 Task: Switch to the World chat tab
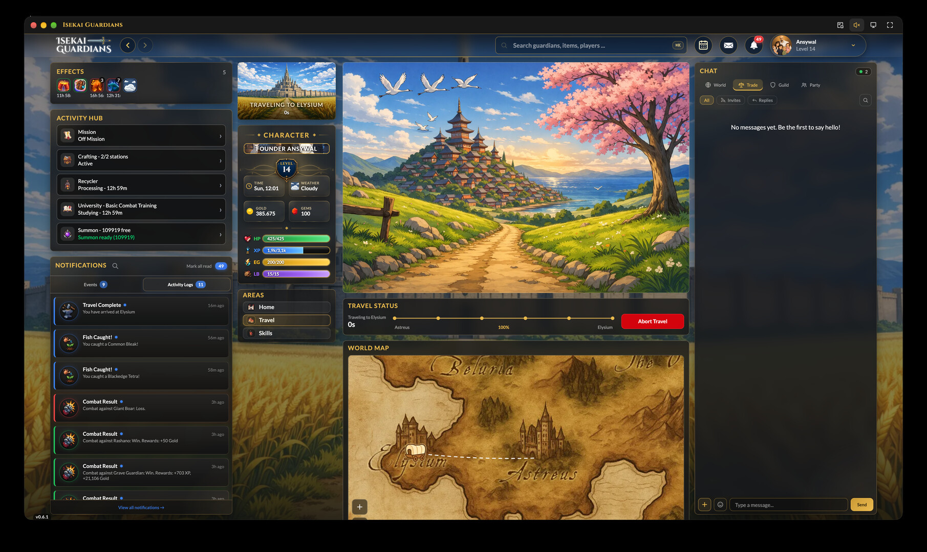click(716, 85)
